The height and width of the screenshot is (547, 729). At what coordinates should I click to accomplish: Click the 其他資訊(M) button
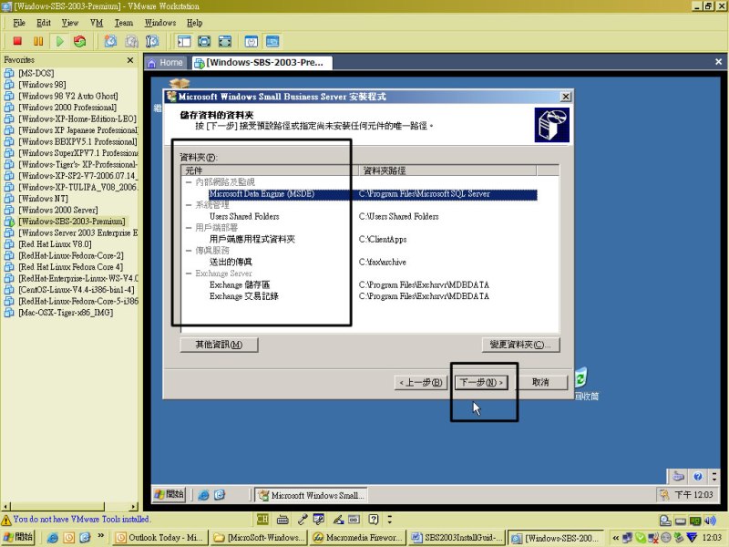point(219,345)
